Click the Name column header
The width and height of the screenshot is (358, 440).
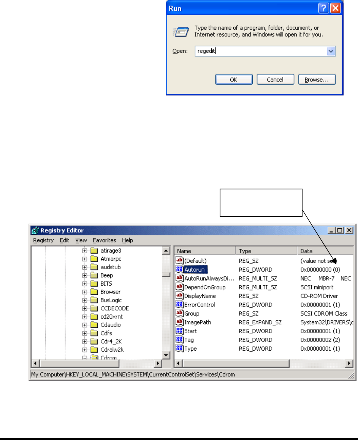click(205, 251)
